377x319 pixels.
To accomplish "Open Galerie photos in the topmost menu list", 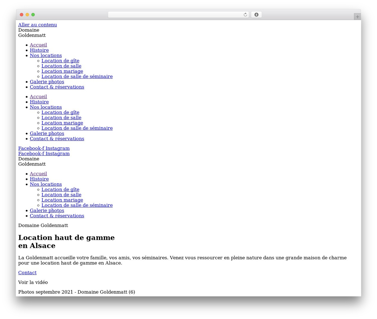I will [47, 82].
